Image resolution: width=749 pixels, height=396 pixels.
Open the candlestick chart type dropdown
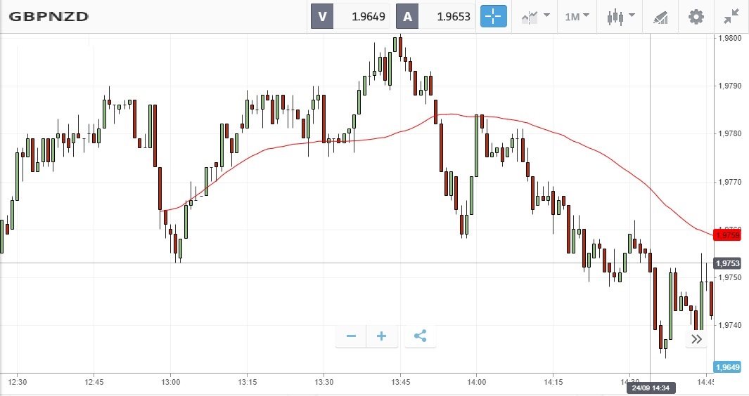click(x=622, y=16)
